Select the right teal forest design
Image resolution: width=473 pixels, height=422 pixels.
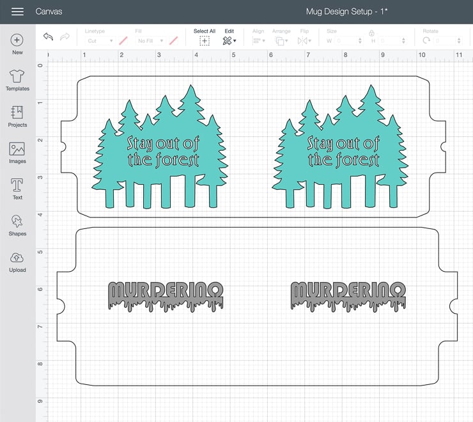(x=340, y=146)
